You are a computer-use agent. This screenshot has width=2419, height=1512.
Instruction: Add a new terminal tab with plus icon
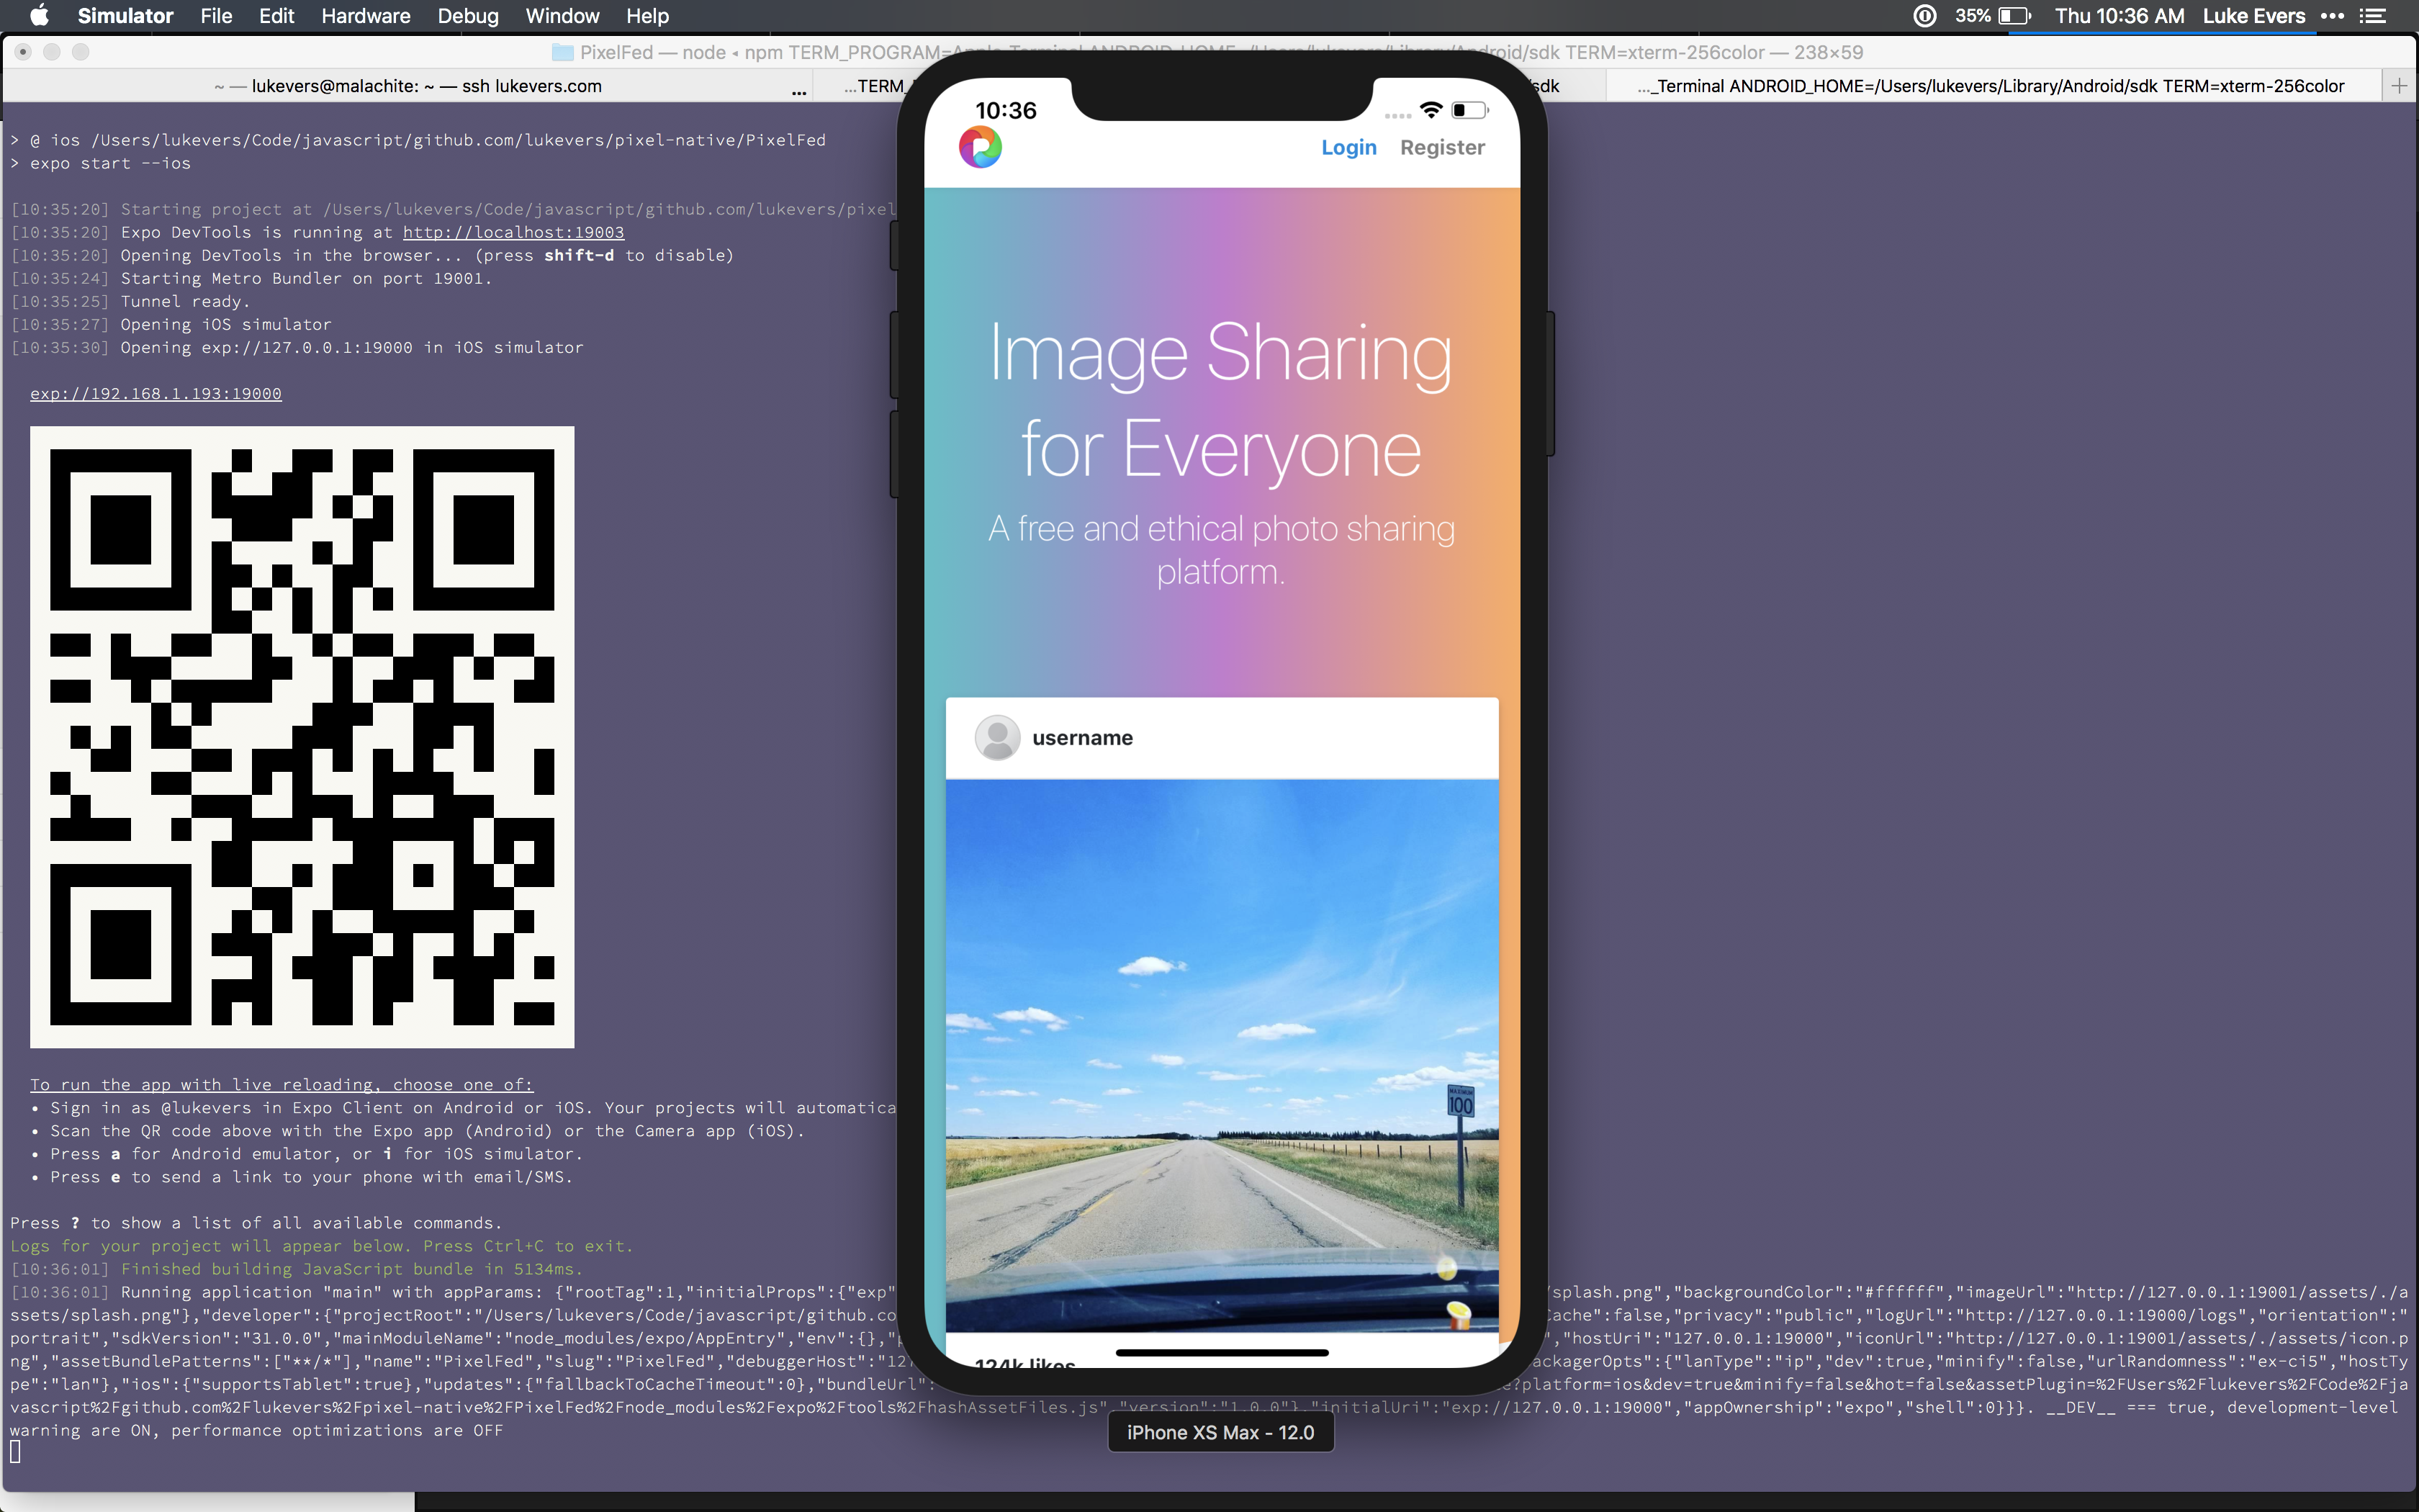tap(2399, 86)
